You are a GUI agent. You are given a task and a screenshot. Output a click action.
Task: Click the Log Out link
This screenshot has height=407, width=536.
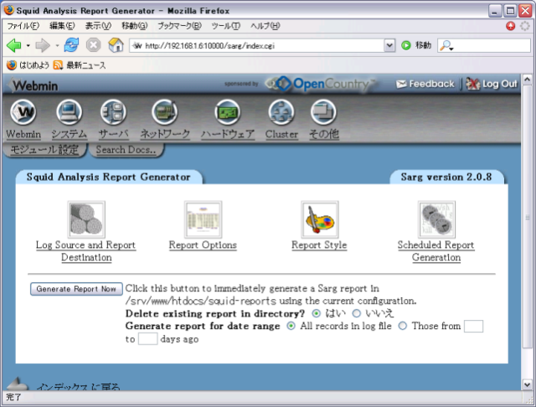pyautogui.click(x=492, y=84)
